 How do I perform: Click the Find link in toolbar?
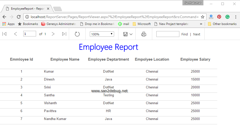coord(184,34)
